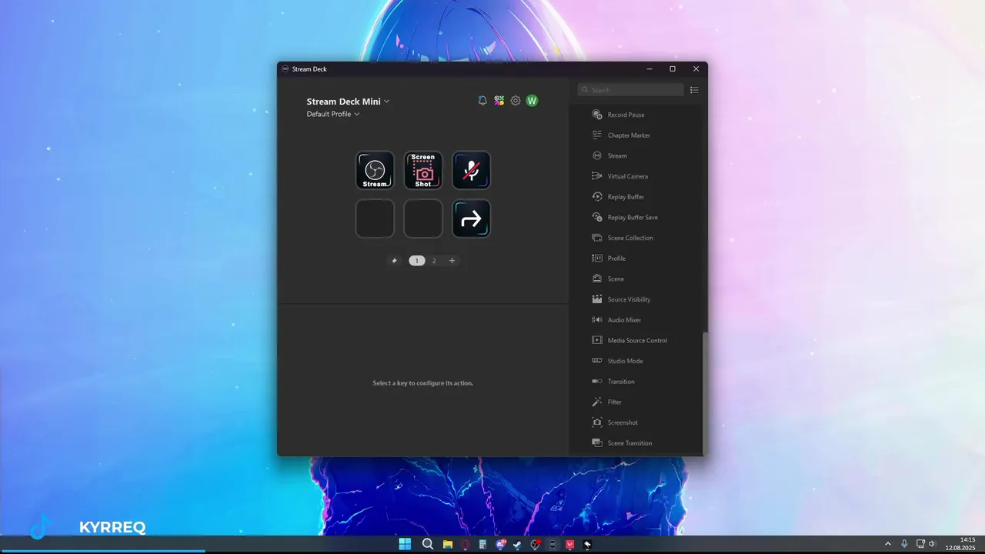Open the green W account avatar

point(532,101)
